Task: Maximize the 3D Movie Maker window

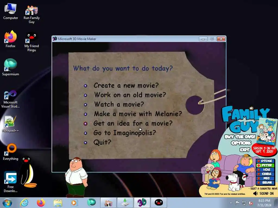Action: coord(212,39)
